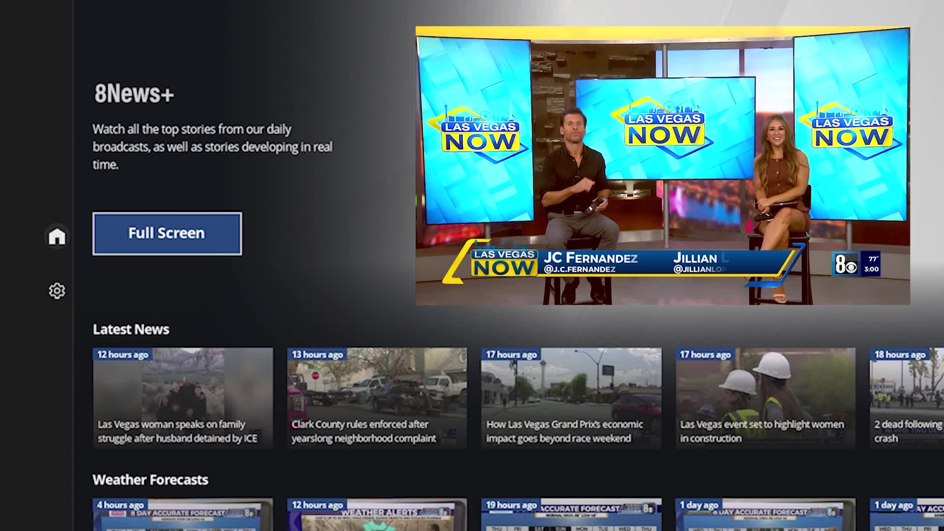This screenshot has height=531, width=944.
Task: Open Clark County rules enforced story
Action: pos(377,398)
